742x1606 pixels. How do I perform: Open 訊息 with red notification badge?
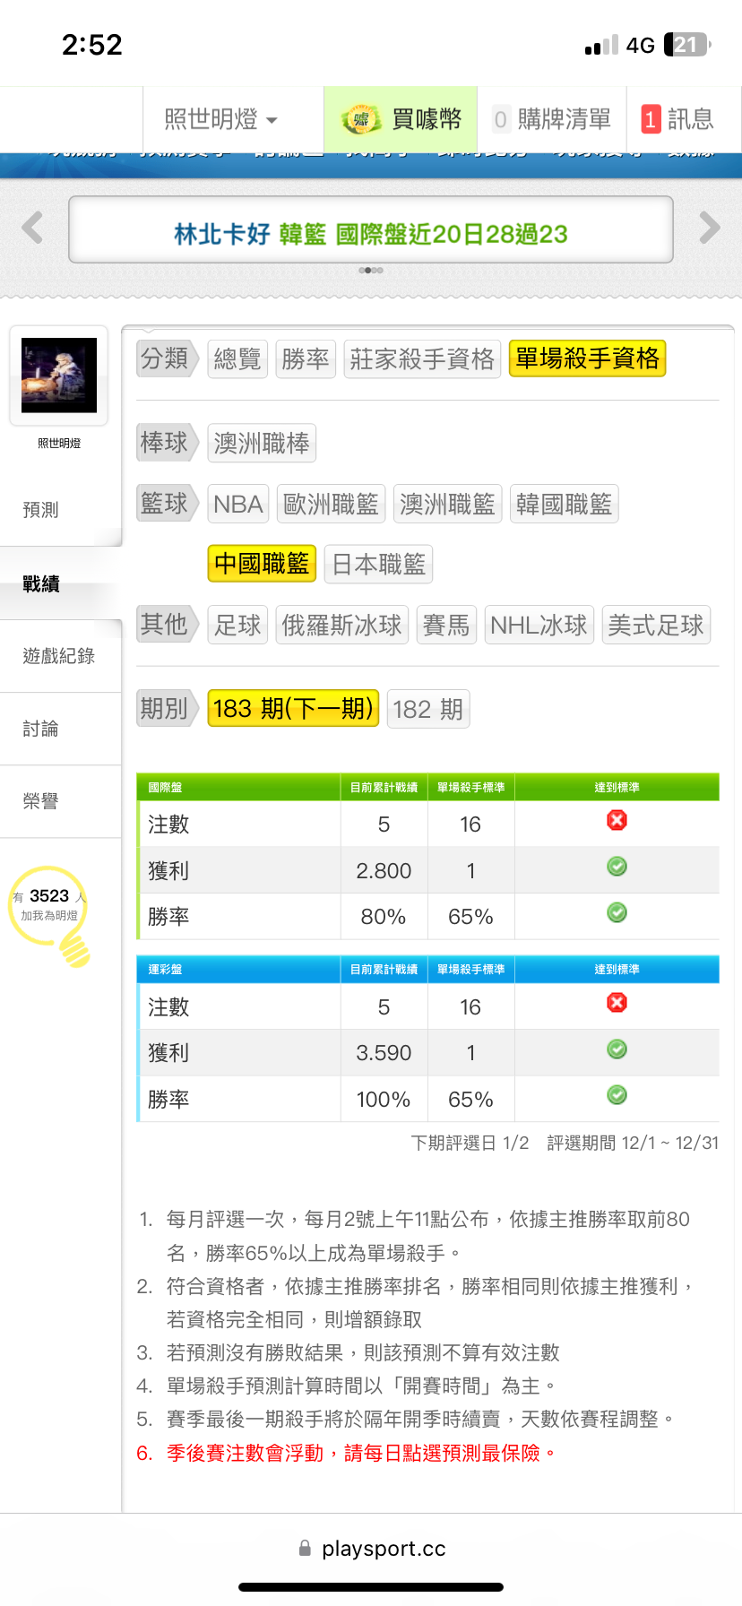678,119
